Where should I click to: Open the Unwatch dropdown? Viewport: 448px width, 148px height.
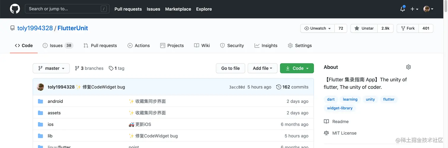click(x=317, y=28)
